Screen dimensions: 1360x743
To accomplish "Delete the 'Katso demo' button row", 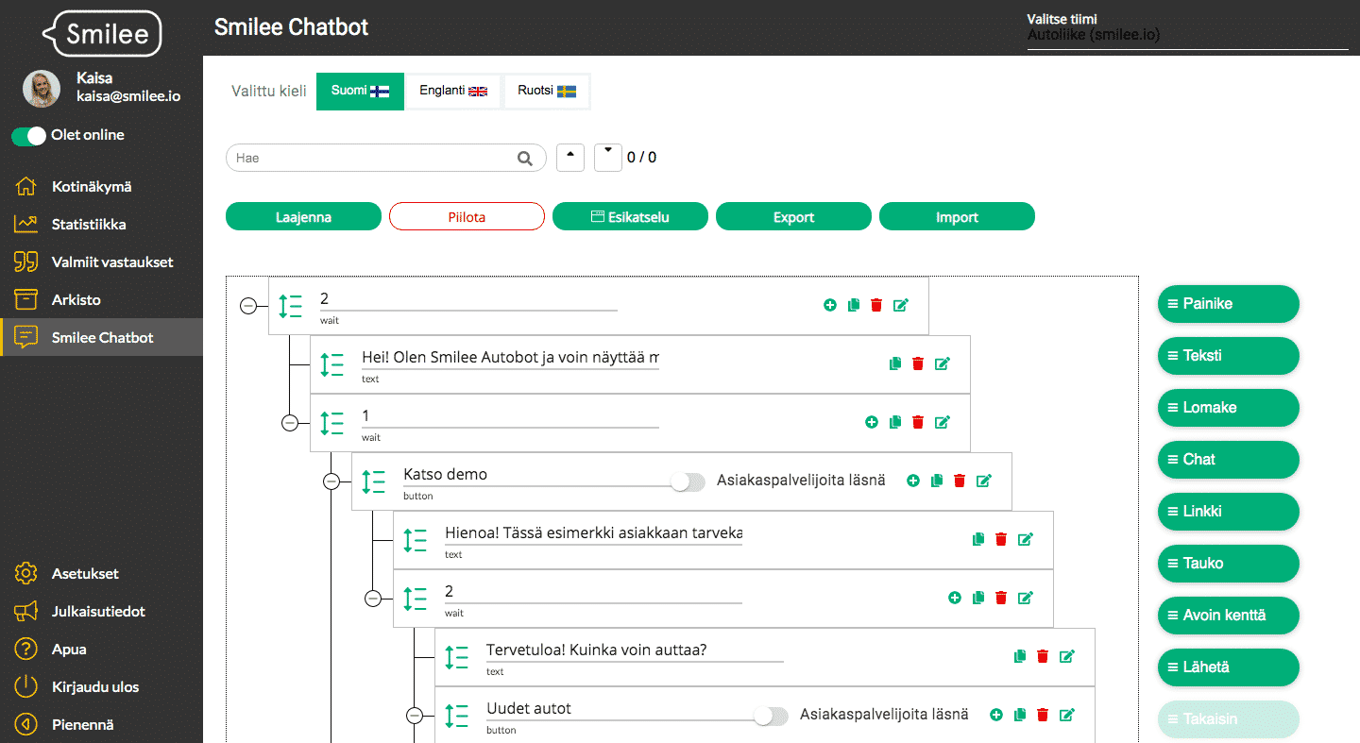I will pos(960,481).
